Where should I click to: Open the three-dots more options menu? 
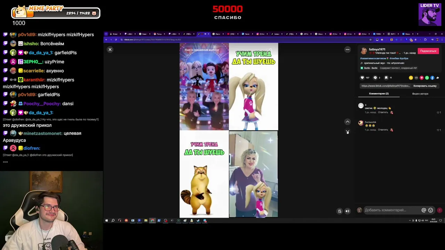(347, 50)
